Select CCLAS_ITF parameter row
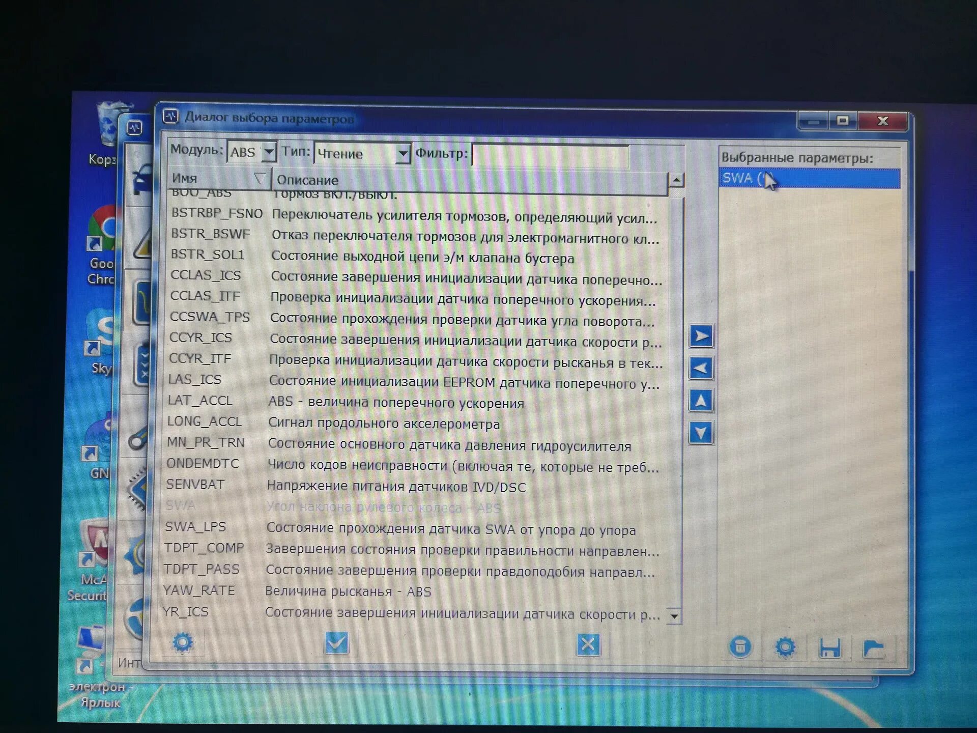Image resolution: width=977 pixels, height=733 pixels. [415, 298]
